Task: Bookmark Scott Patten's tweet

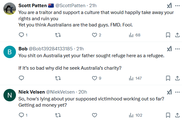Action: pos(168,35)
